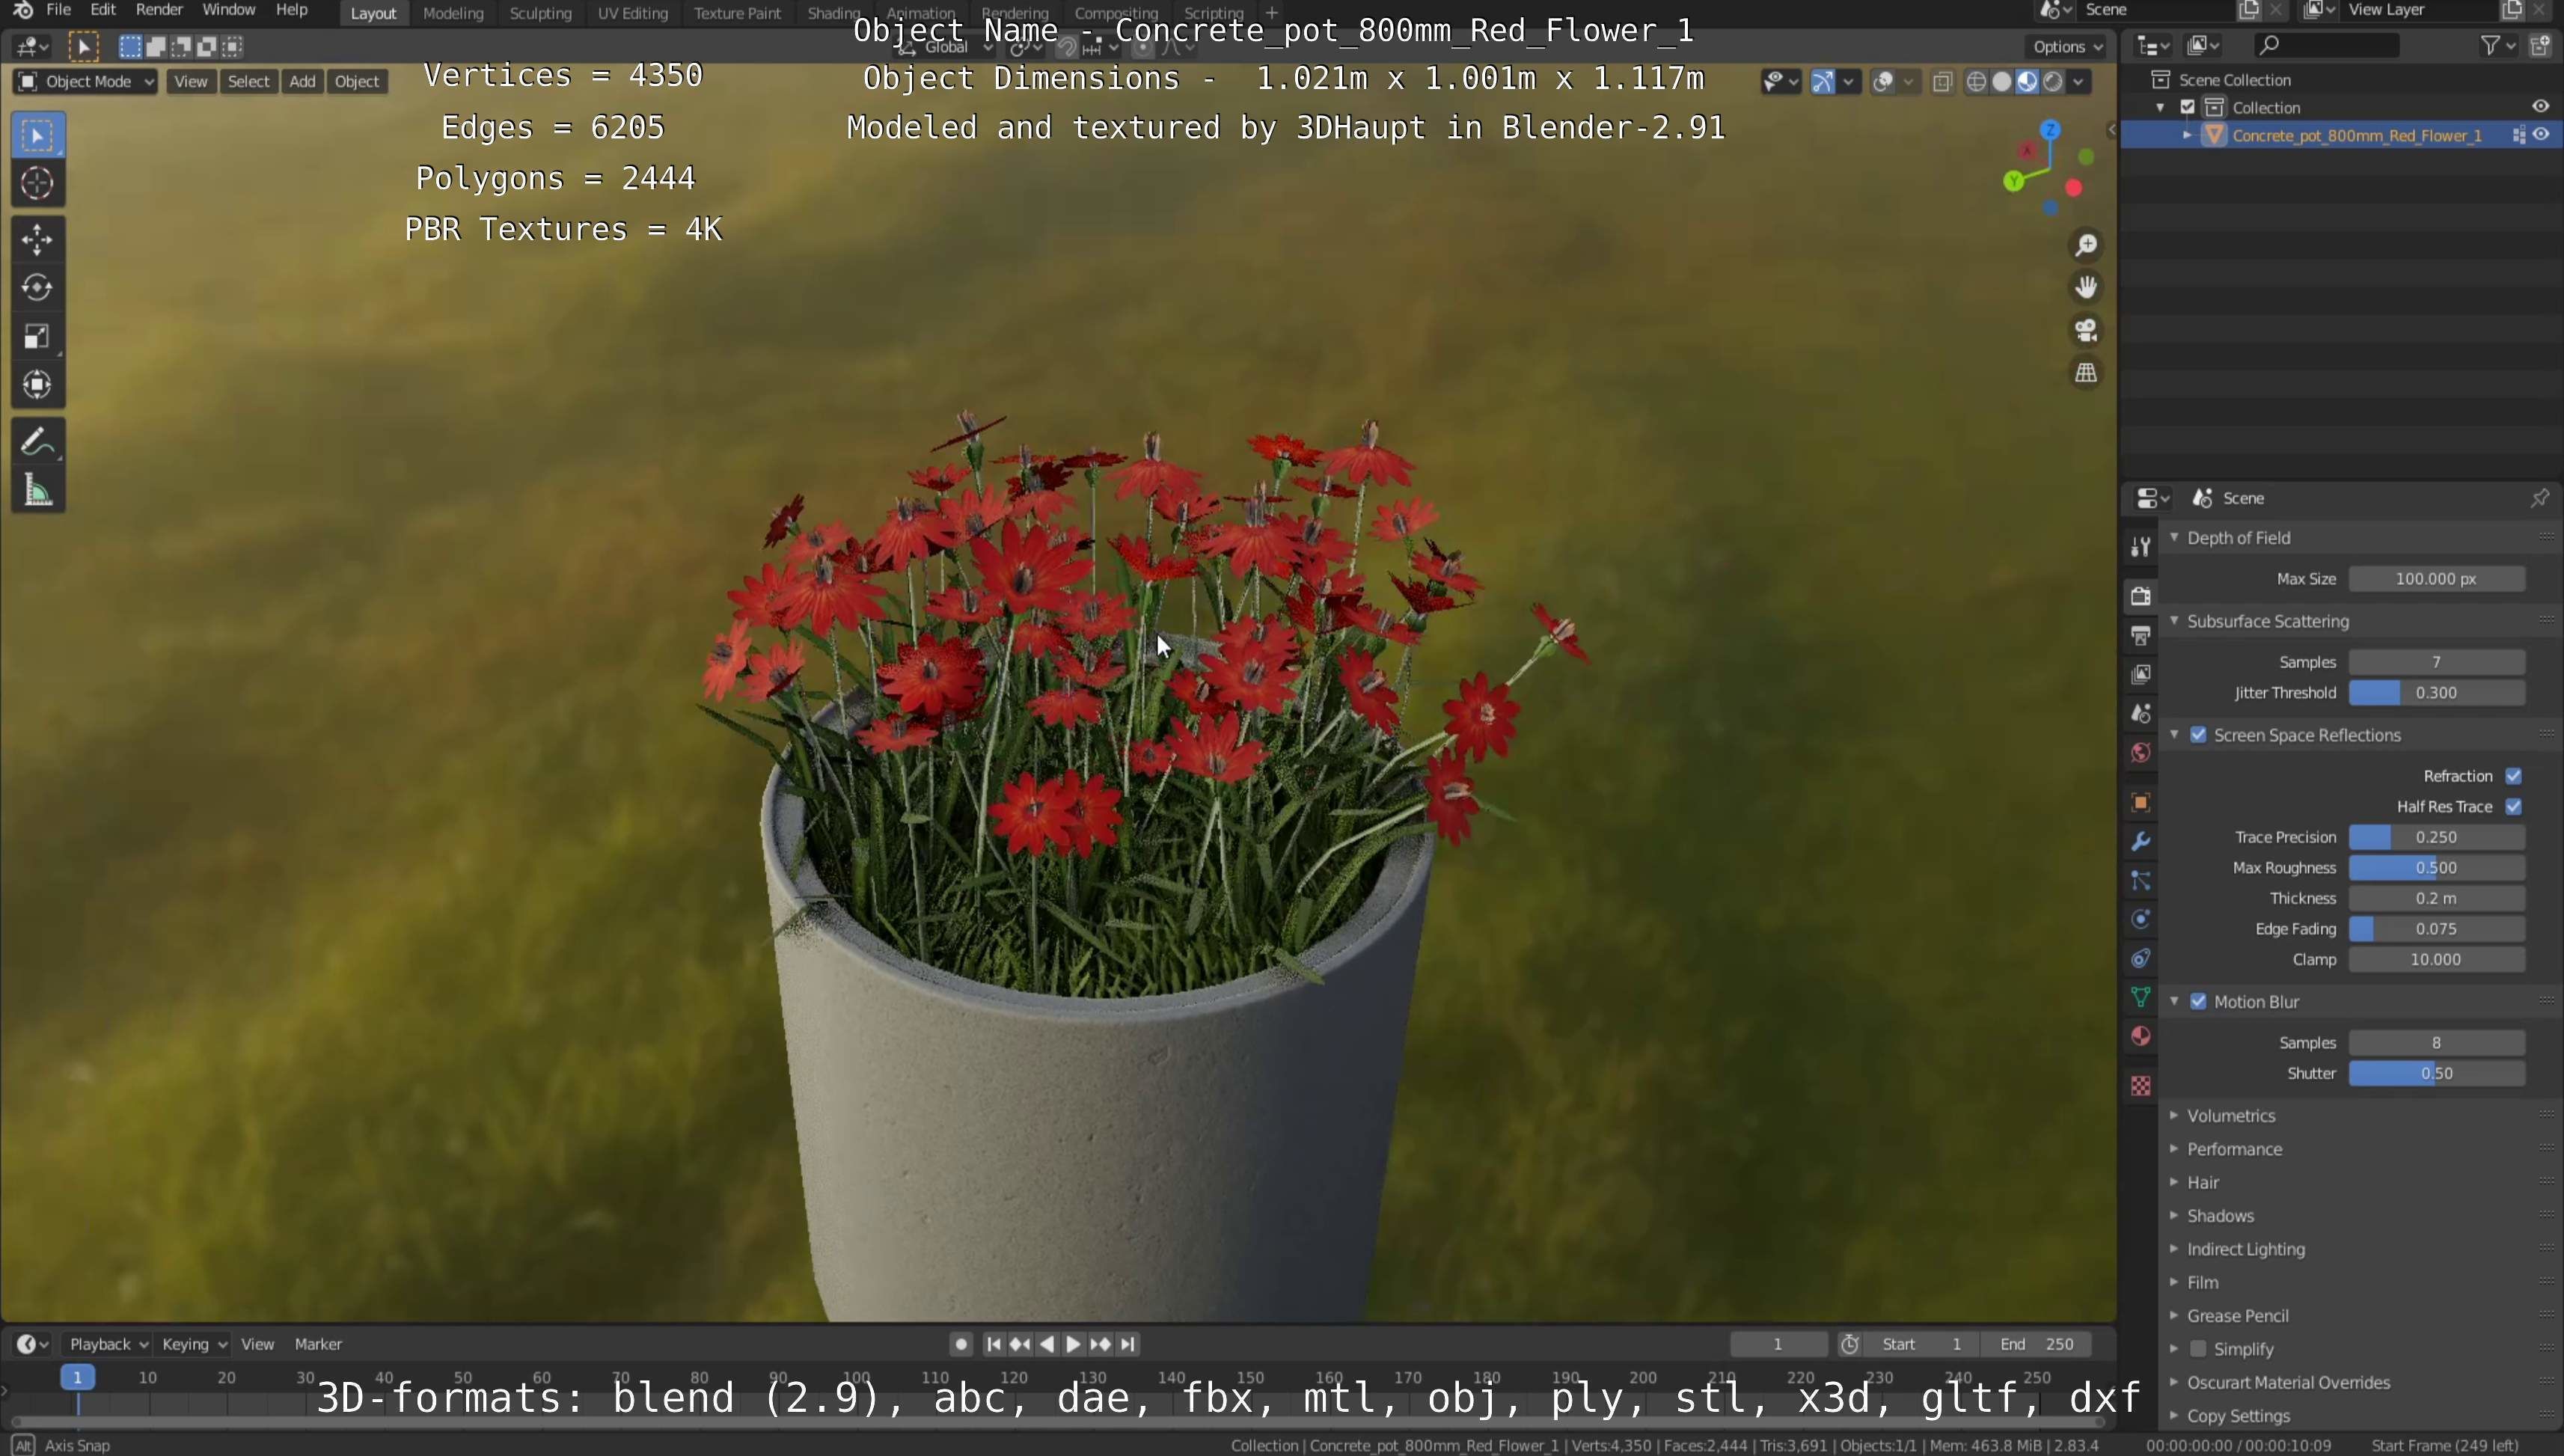The image size is (2564, 1456).
Task: Open the Window menu
Action: [x=228, y=10]
